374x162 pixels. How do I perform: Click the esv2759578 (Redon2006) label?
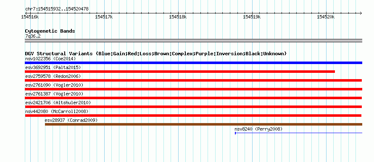pos(53,76)
